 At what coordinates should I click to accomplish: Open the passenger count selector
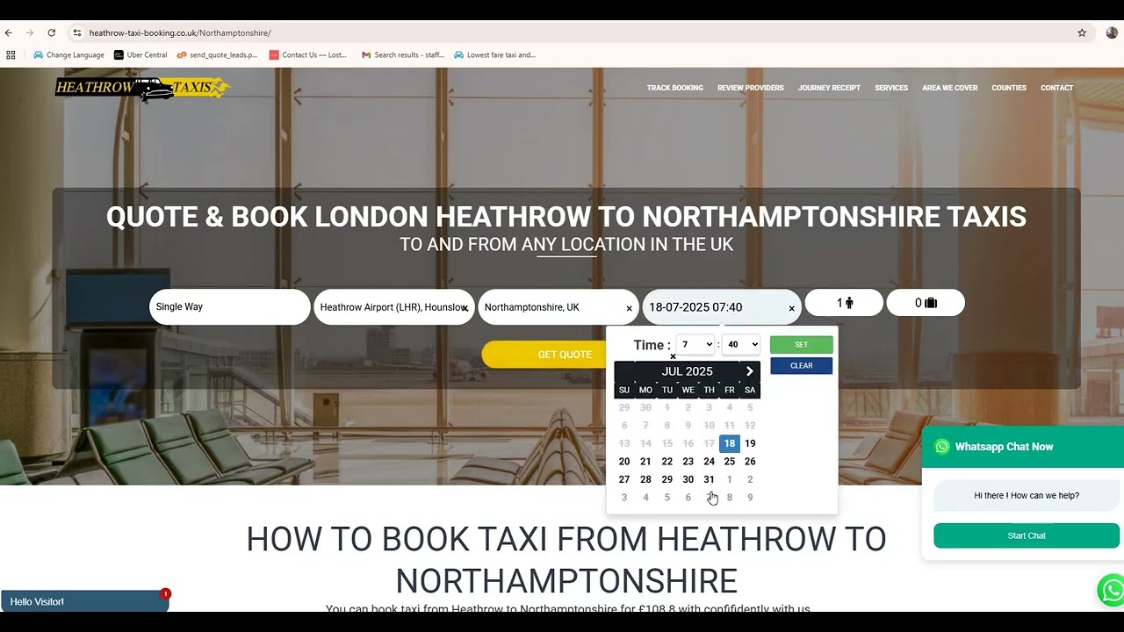click(844, 303)
